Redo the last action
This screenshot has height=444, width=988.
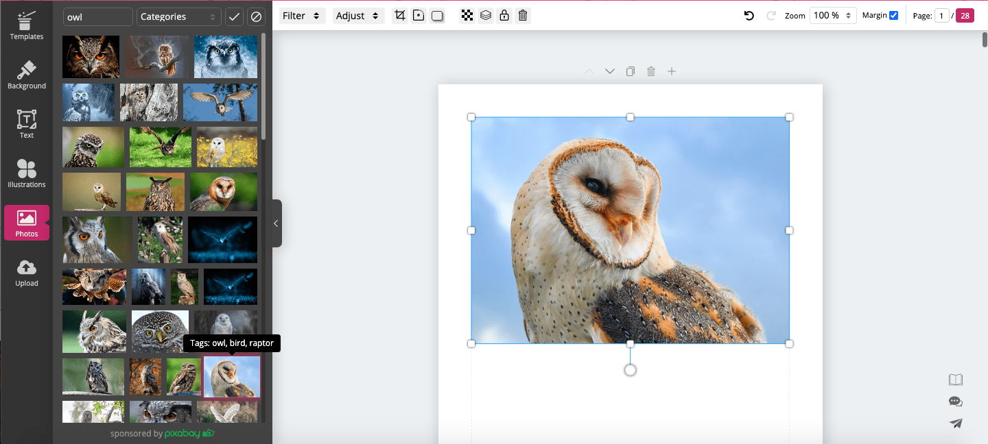pos(771,15)
